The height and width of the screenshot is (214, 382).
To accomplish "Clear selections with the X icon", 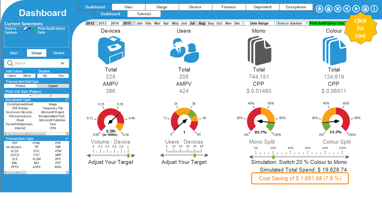I will tap(338, 9).
